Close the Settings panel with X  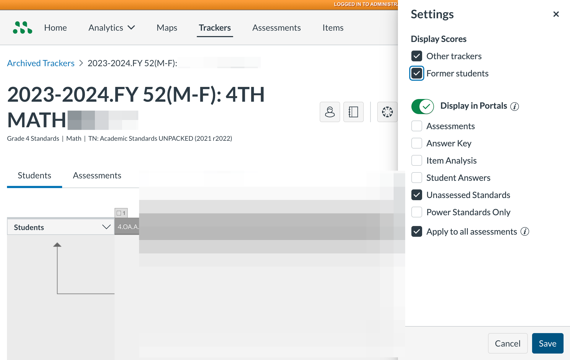point(556,14)
